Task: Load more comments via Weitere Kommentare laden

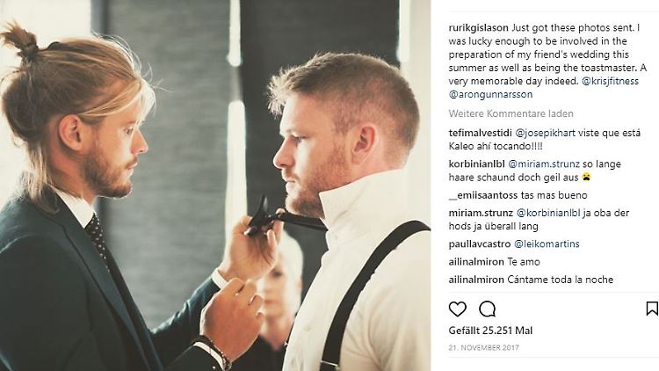Action: click(511, 113)
